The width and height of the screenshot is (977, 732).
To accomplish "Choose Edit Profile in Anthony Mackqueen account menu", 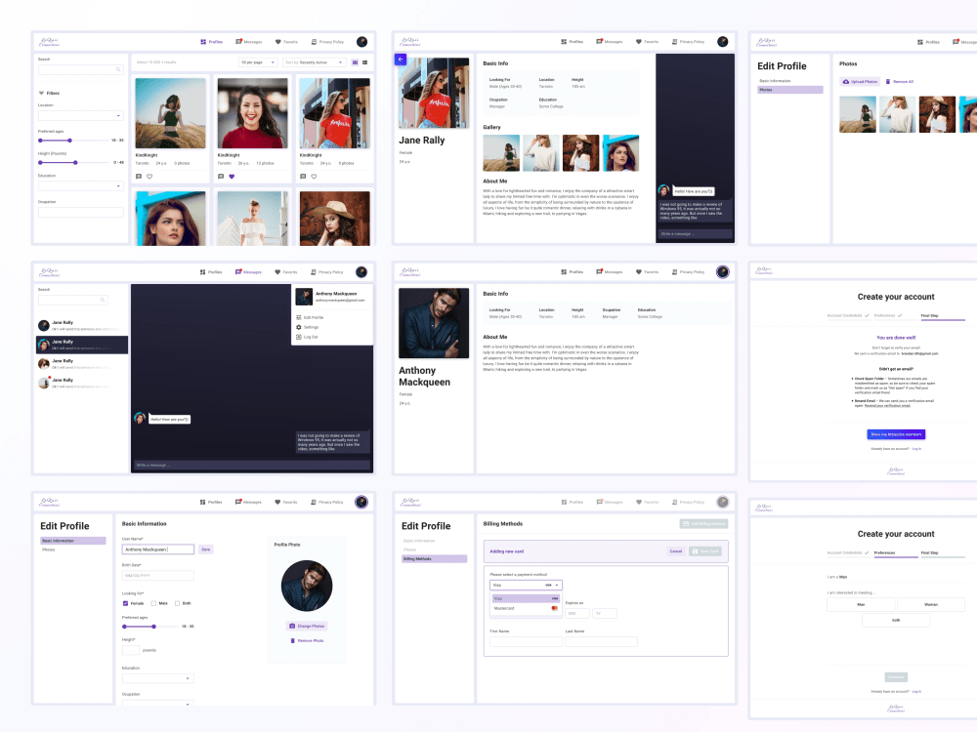I will [310, 317].
